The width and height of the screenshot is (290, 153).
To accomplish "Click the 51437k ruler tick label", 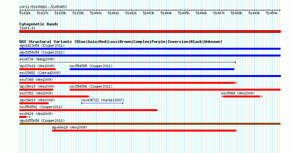I will tap(43, 13).
